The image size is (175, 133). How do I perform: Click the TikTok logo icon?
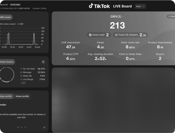tap(91, 6)
